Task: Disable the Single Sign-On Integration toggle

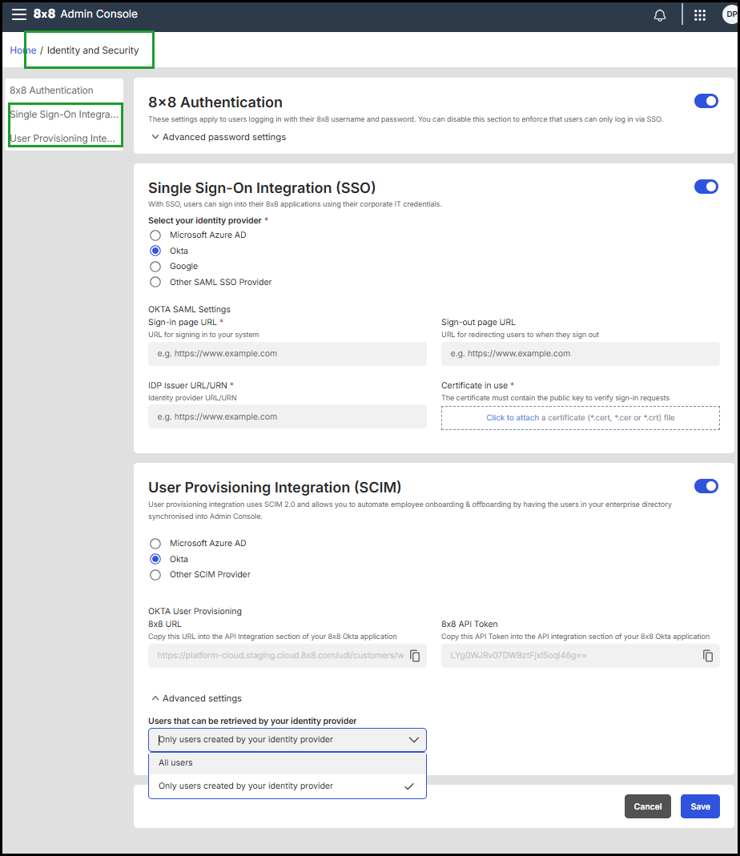Action: 706,187
